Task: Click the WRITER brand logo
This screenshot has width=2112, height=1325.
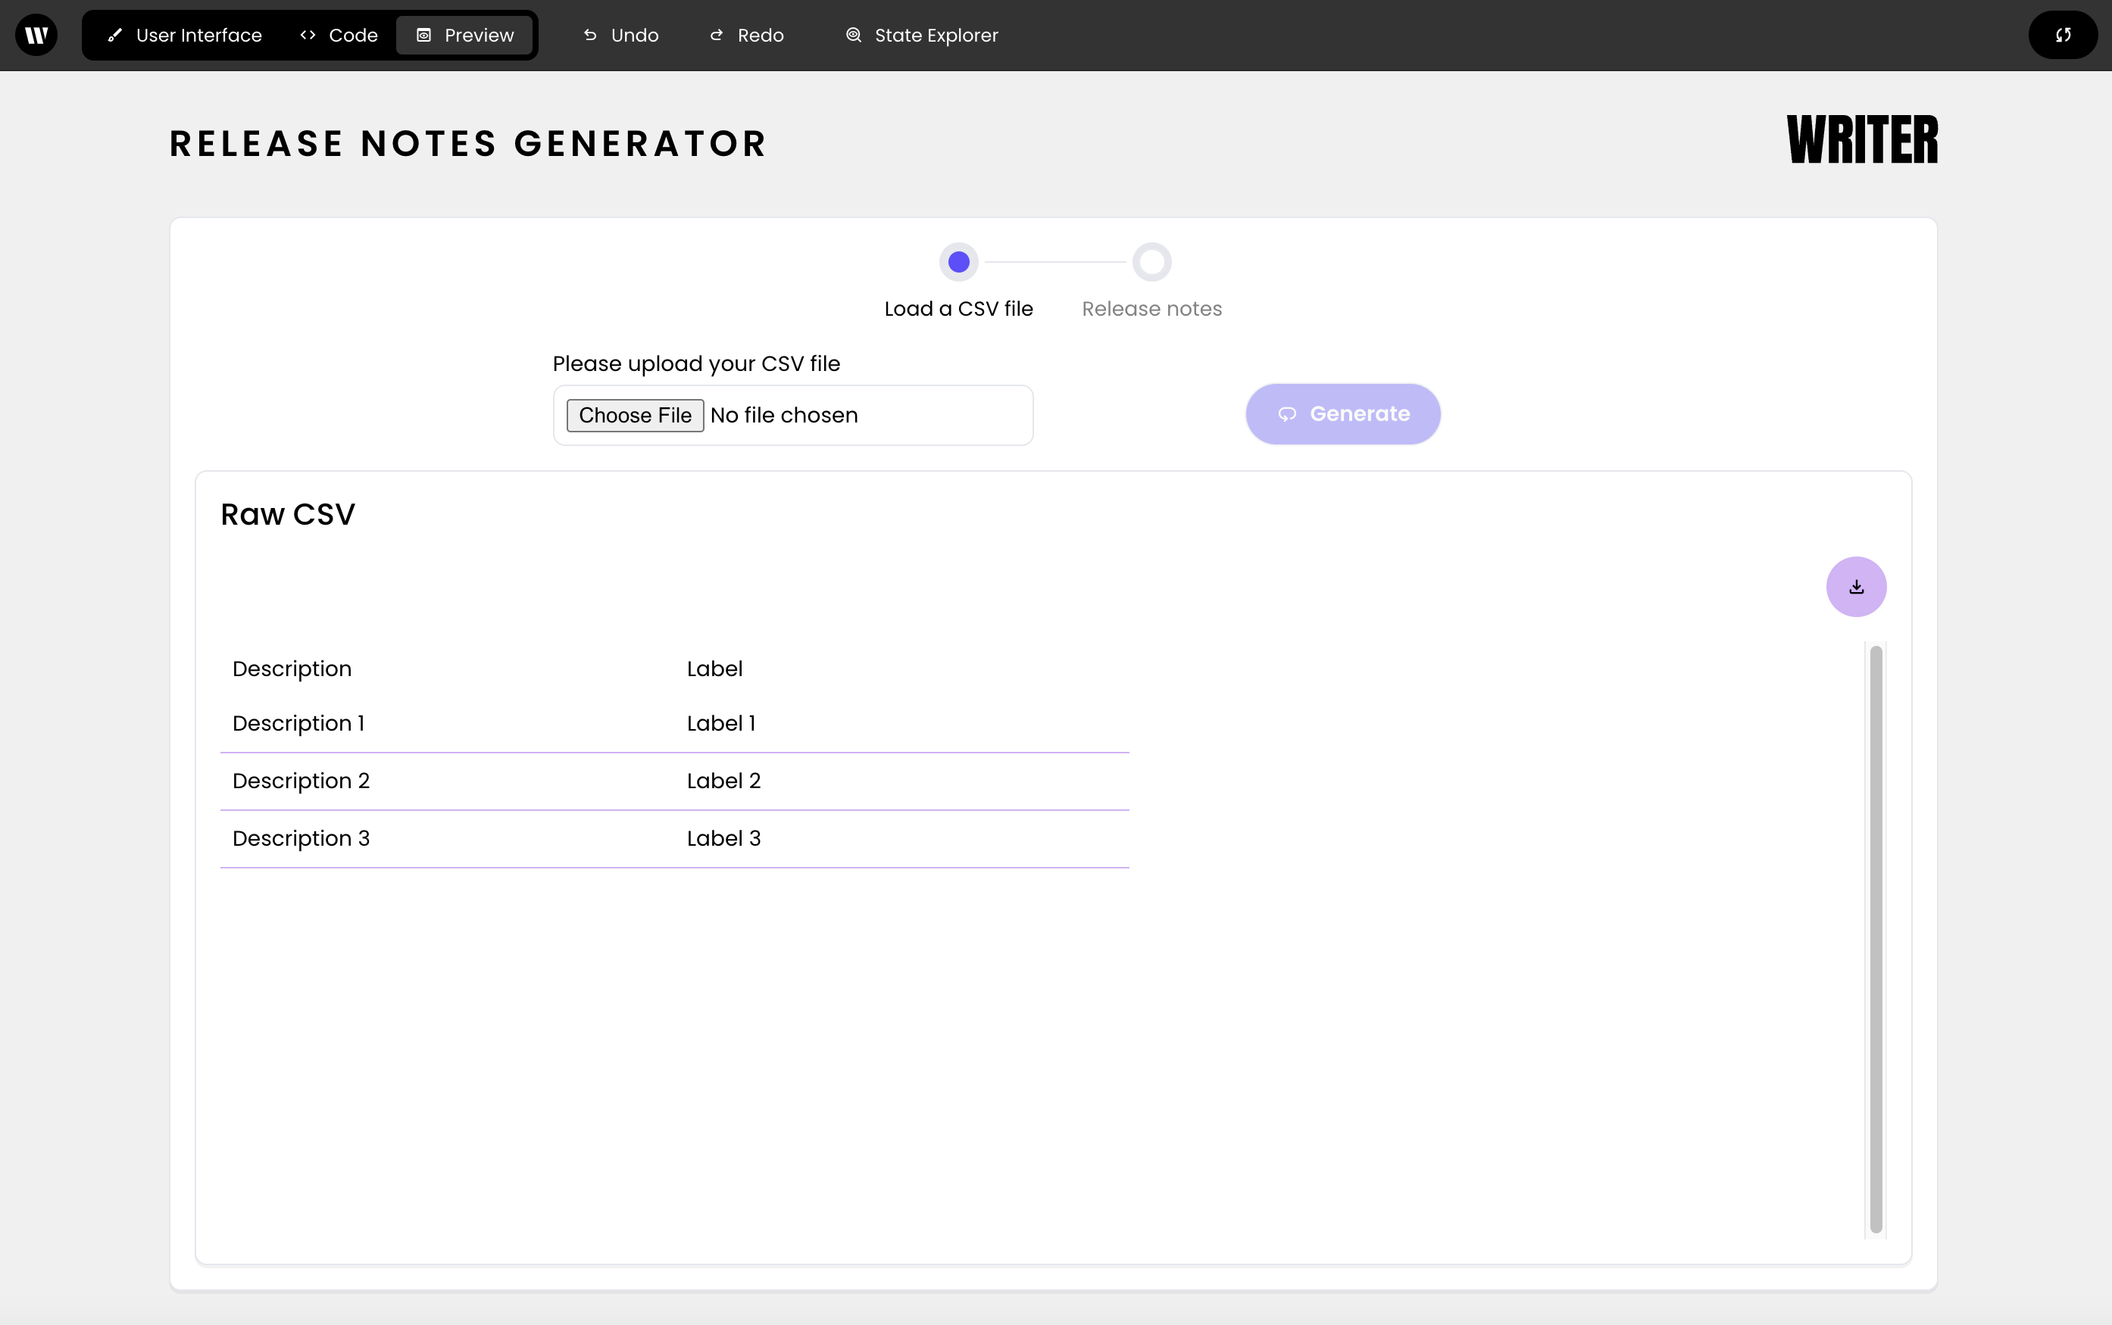Action: pyautogui.click(x=1862, y=140)
